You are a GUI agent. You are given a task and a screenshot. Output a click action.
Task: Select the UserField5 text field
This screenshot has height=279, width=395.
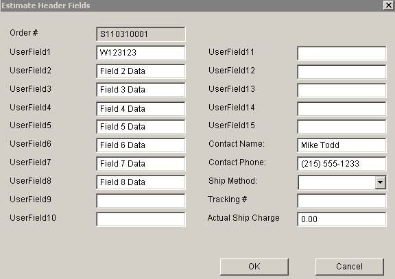coord(141,127)
